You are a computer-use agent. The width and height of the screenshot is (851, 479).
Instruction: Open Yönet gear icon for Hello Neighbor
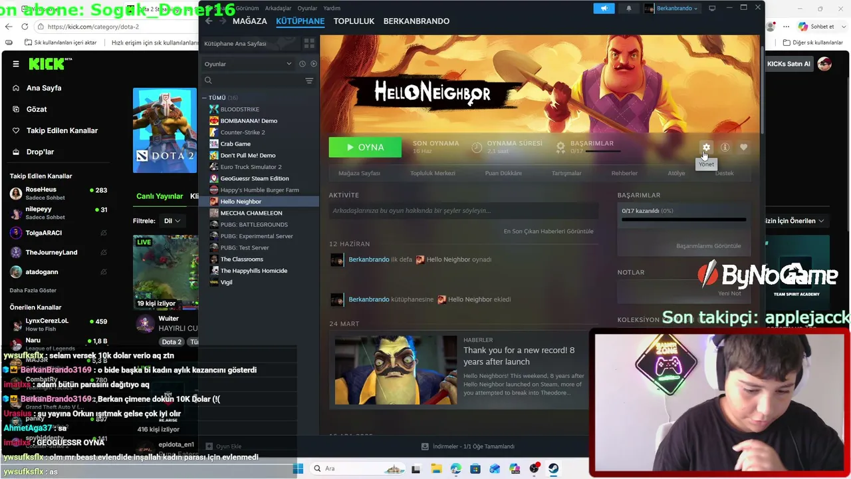706,147
